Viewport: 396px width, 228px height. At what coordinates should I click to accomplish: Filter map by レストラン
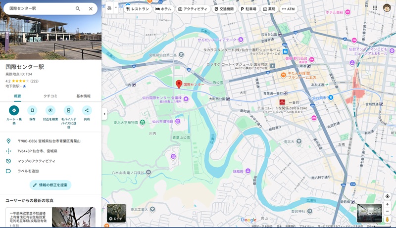(138, 9)
